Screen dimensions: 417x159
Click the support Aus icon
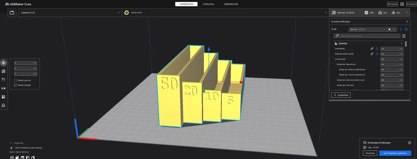point(380,12)
